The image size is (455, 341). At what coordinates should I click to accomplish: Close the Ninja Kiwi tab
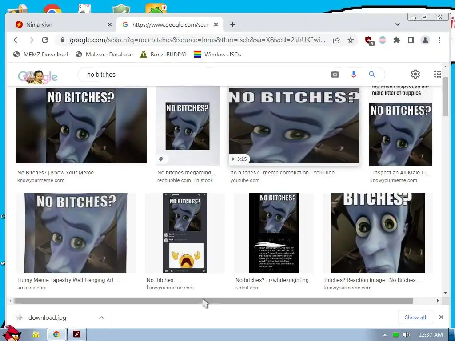pyautogui.click(x=110, y=25)
